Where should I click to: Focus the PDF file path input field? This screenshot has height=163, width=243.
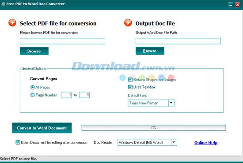tap(62, 41)
